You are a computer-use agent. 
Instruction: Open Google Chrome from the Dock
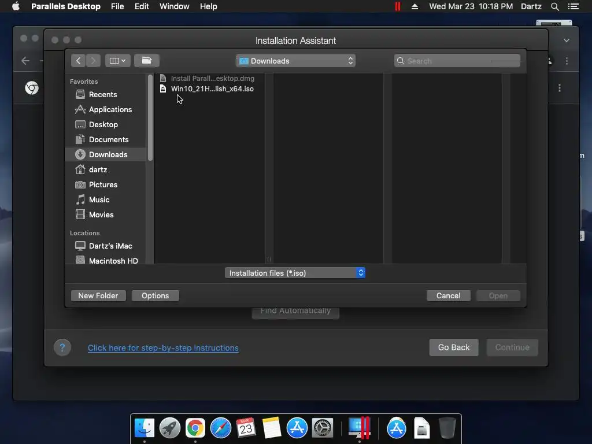tap(195, 428)
